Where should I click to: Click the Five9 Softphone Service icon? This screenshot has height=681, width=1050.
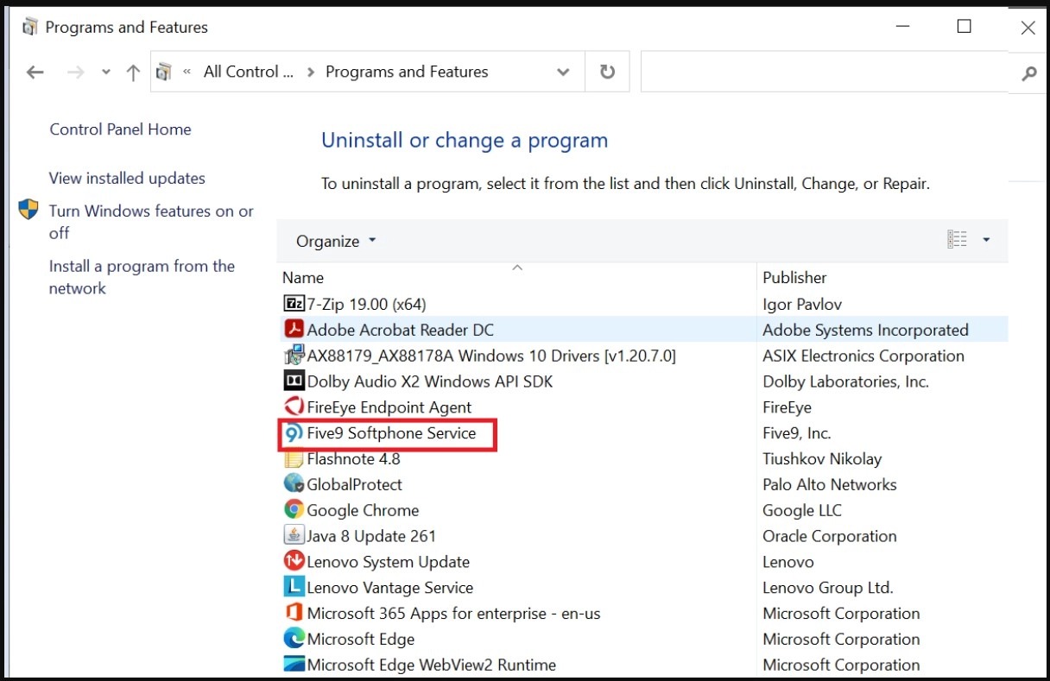click(x=294, y=433)
